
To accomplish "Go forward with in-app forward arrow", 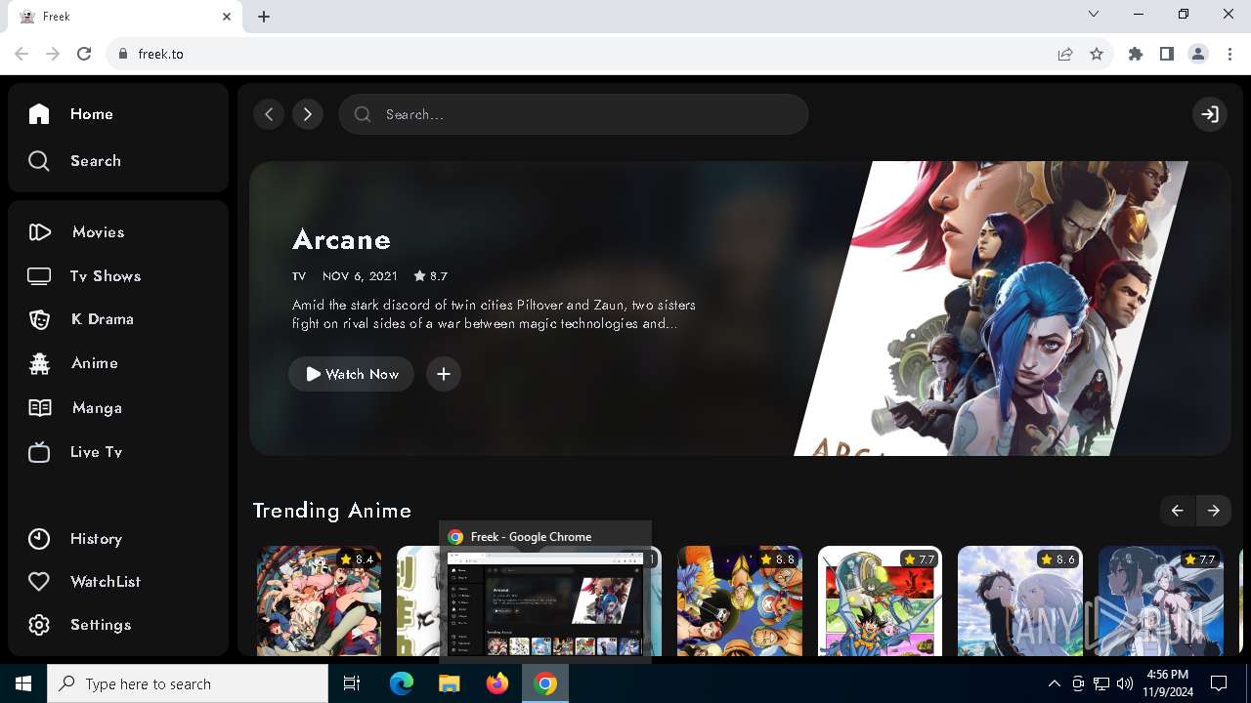I will tap(308, 114).
